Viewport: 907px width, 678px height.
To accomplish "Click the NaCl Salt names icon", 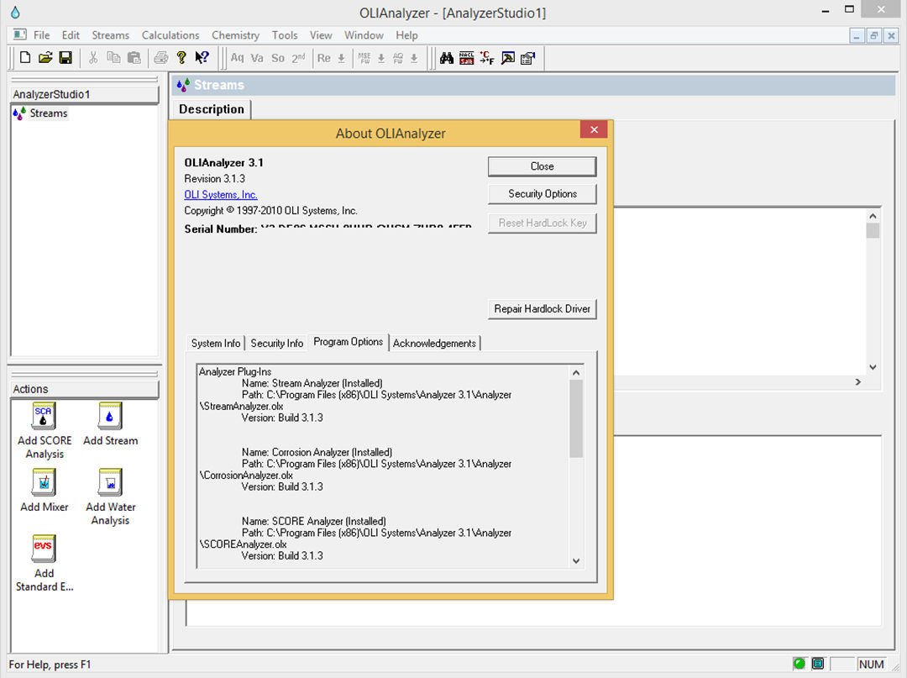I will pyautogui.click(x=466, y=58).
